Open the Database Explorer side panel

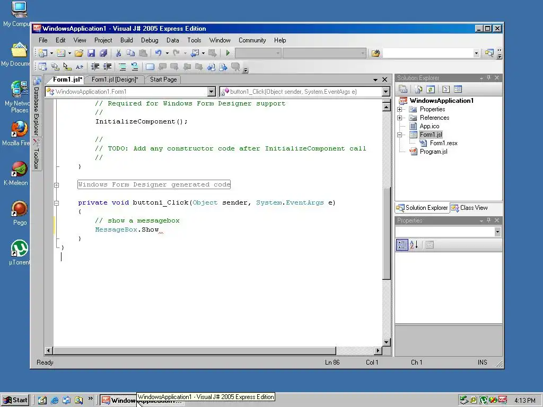(37, 106)
